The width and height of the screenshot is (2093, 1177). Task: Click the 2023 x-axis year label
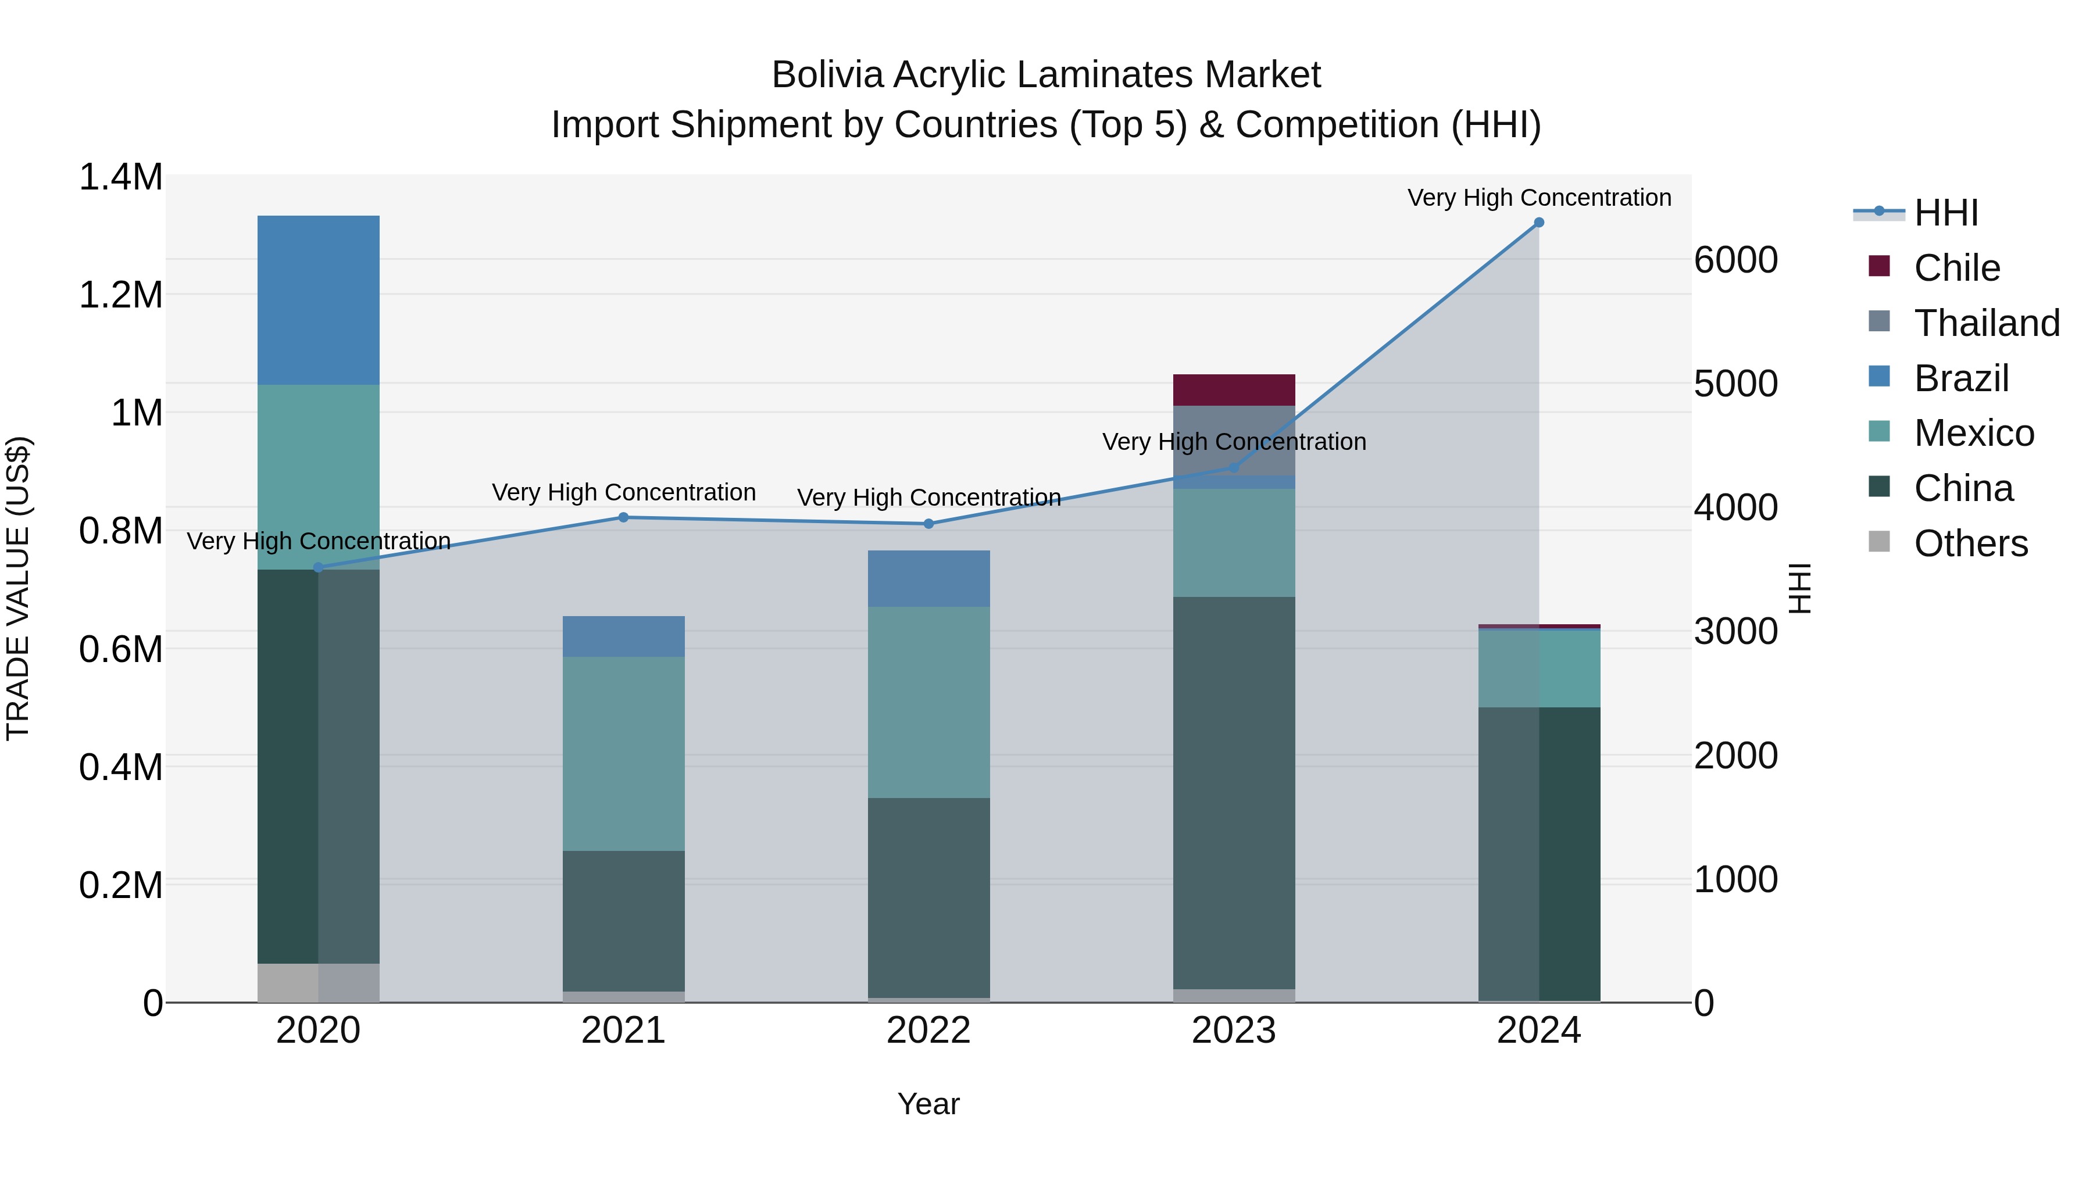(1234, 1031)
